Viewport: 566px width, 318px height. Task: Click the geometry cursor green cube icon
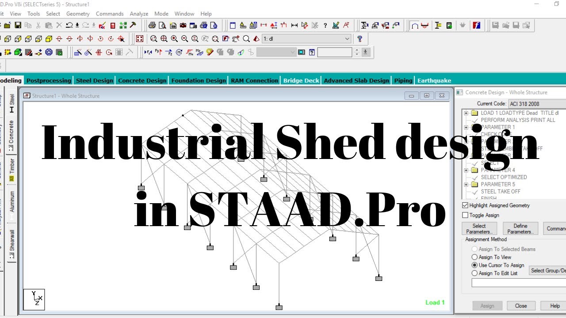[x=18, y=52]
